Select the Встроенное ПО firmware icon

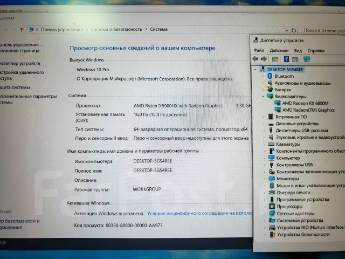tap(271, 117)
